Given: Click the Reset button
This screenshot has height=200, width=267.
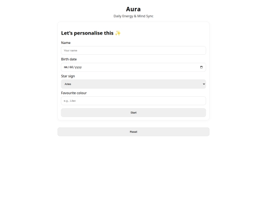Looking at the screenshot, I should [133, 132].
